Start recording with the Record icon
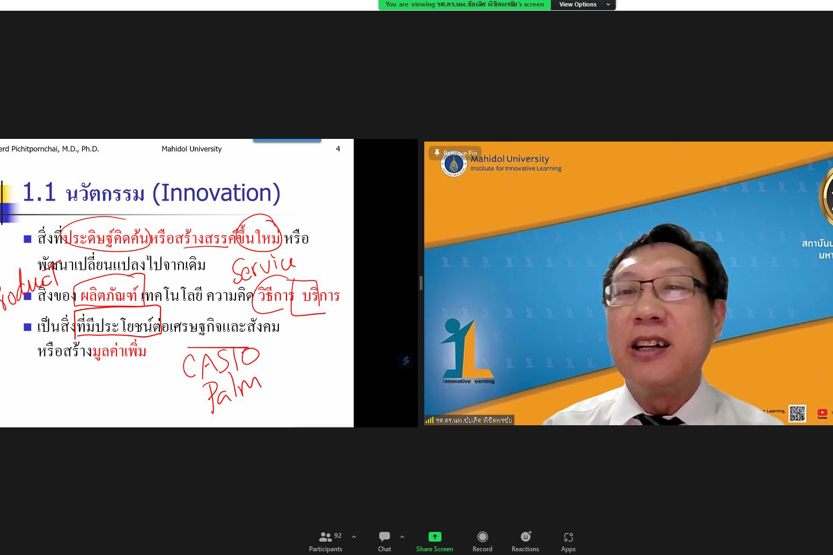833x555 pixels. [482, 537]
